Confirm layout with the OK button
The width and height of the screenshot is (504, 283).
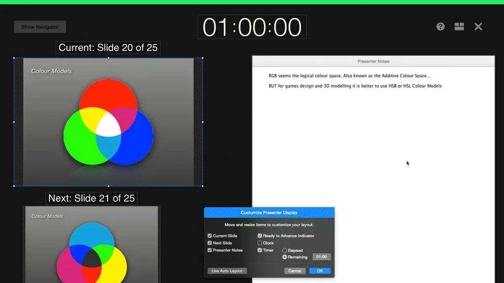pos(320,271)
